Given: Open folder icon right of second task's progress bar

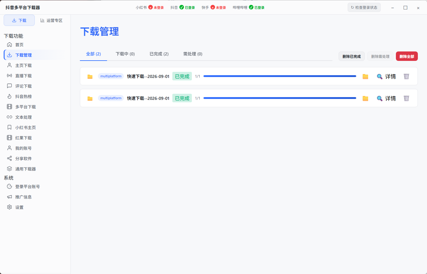Looking at the screenshot, I should [365, 98].
